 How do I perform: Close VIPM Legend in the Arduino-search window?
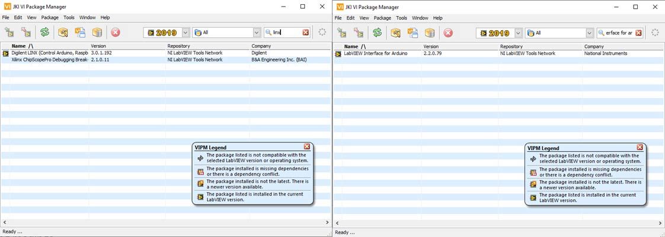[639, 147]
